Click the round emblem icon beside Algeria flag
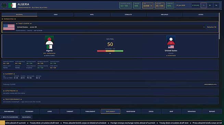Image resolution: width=224 pixels, height=125 pixels. tap(4, 5)
